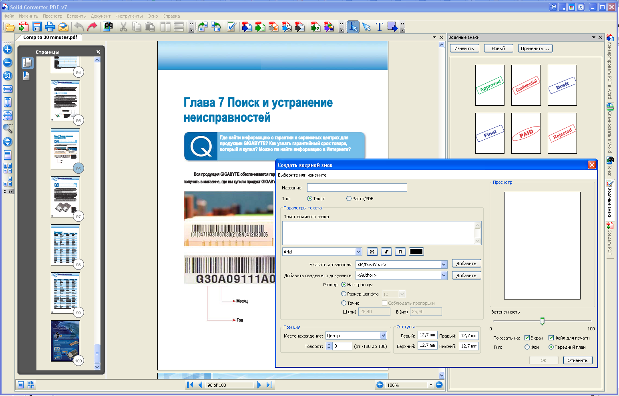
Task: Click the Print toolbar icon
Action: [50, 27]
